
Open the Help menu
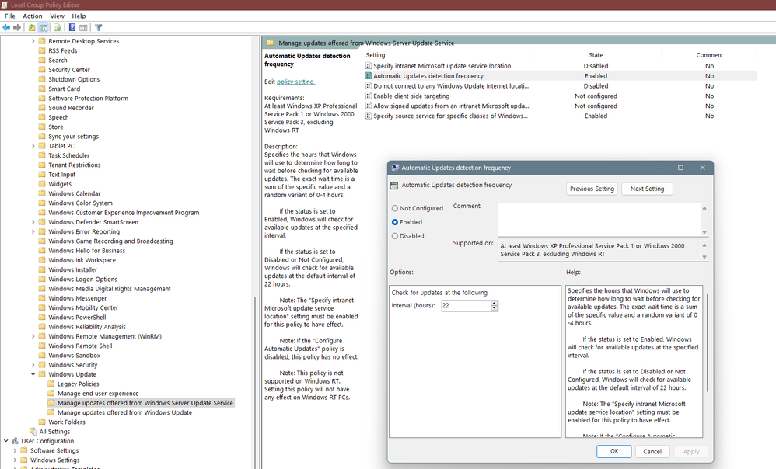[x=79, y=16]
